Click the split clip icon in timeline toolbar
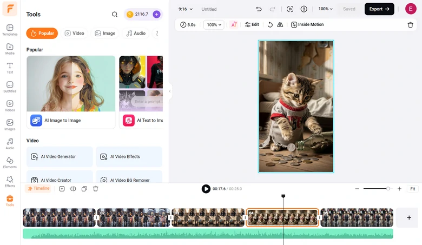Image resolution: width=422 pixels, height=245 pixels. [x=73, y=189]
